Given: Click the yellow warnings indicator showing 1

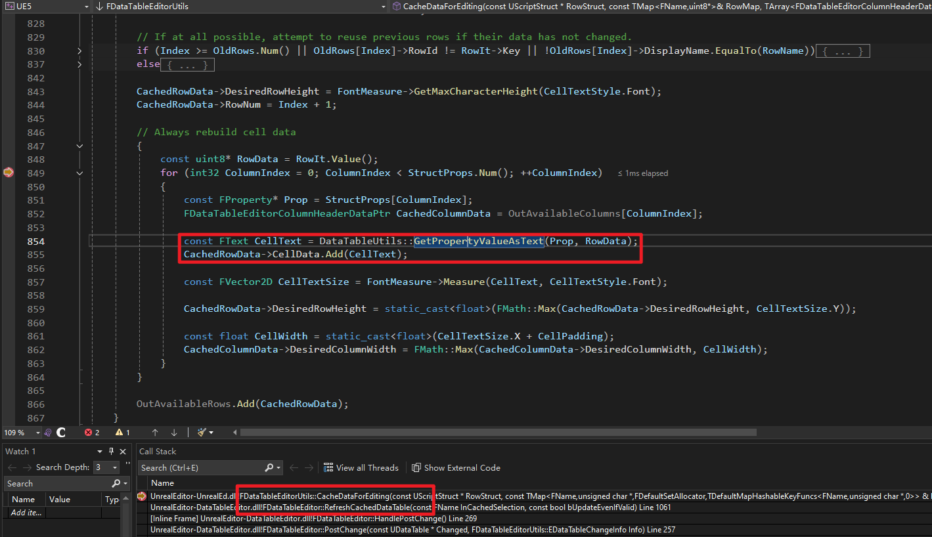Looking at the screenshot, I should click(123, 433).
